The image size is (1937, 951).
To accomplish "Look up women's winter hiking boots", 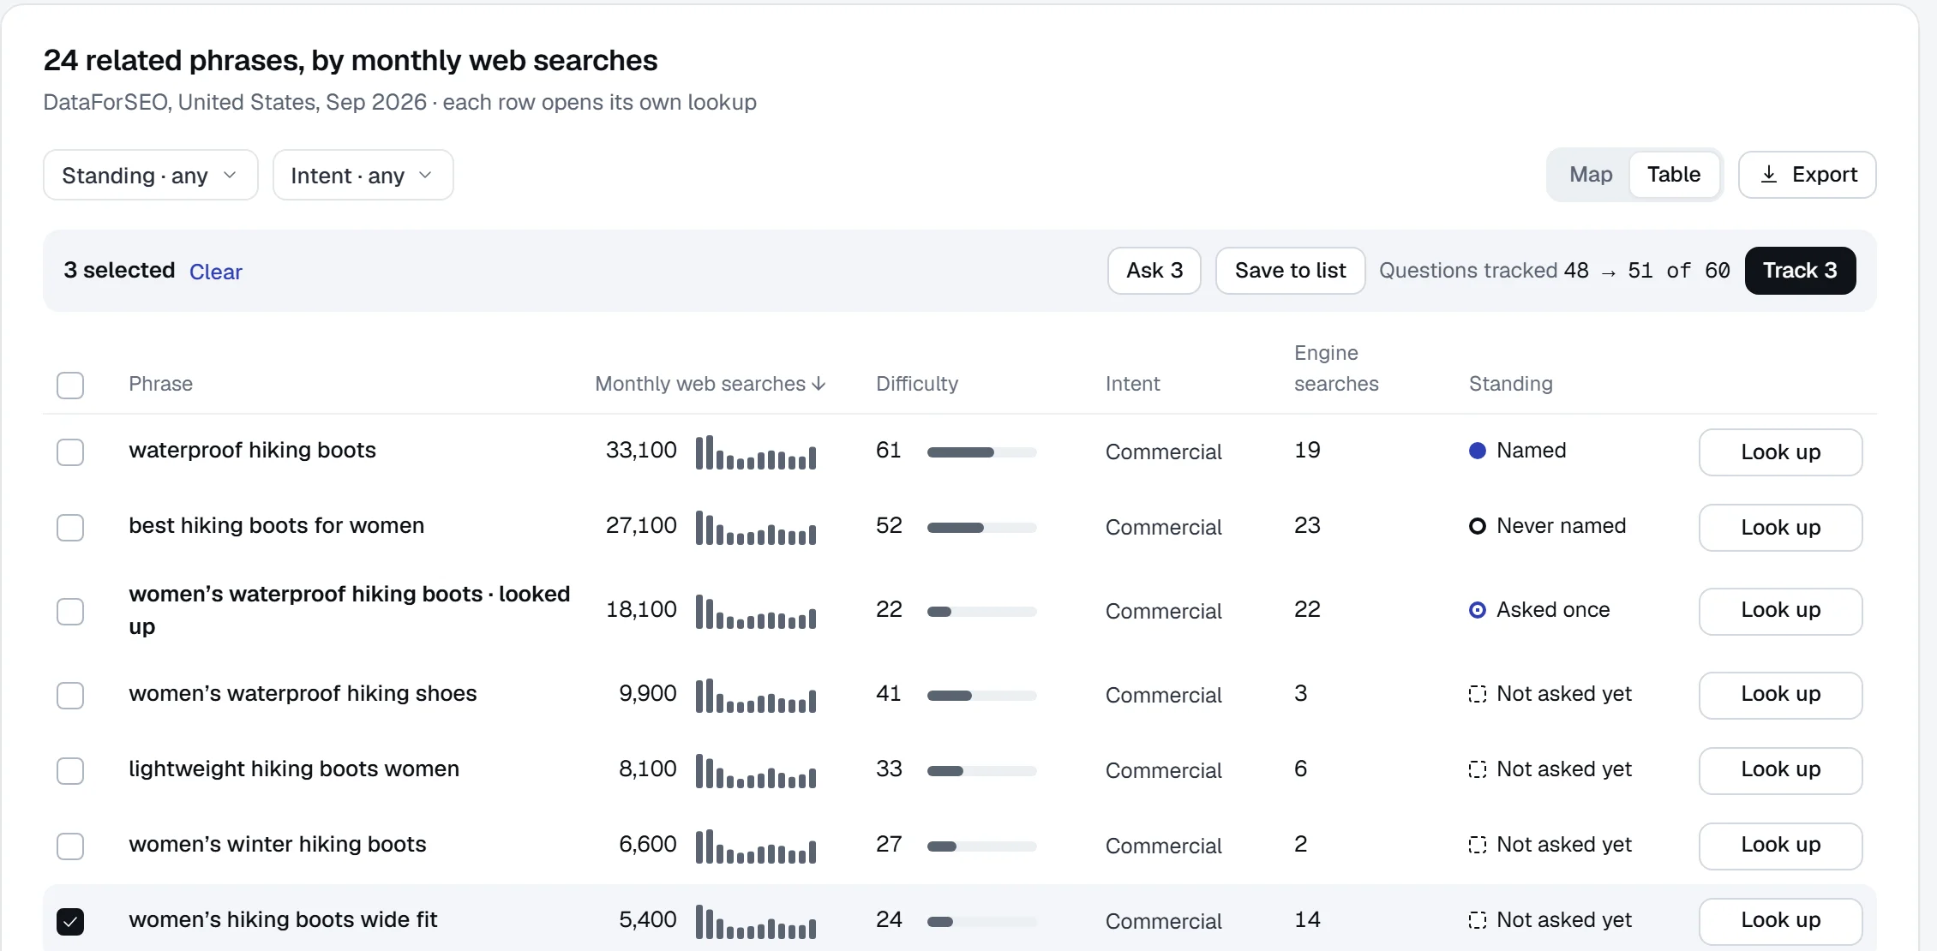I will coord(1781,846).
